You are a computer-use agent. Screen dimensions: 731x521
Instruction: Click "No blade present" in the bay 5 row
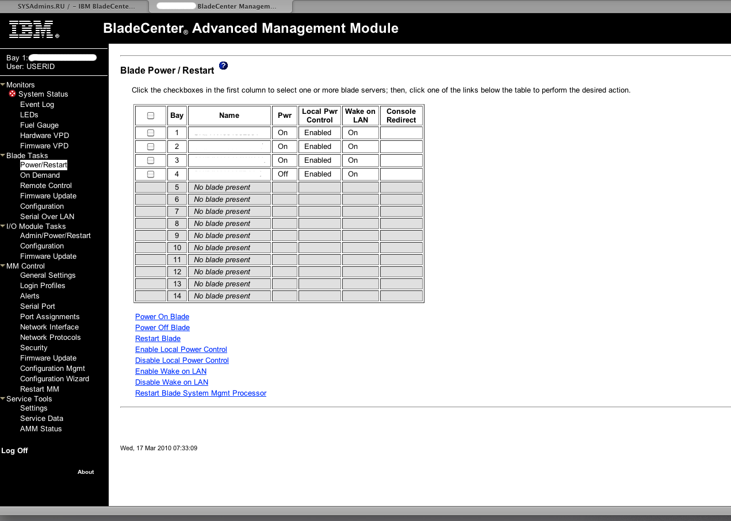click(222, 187)
